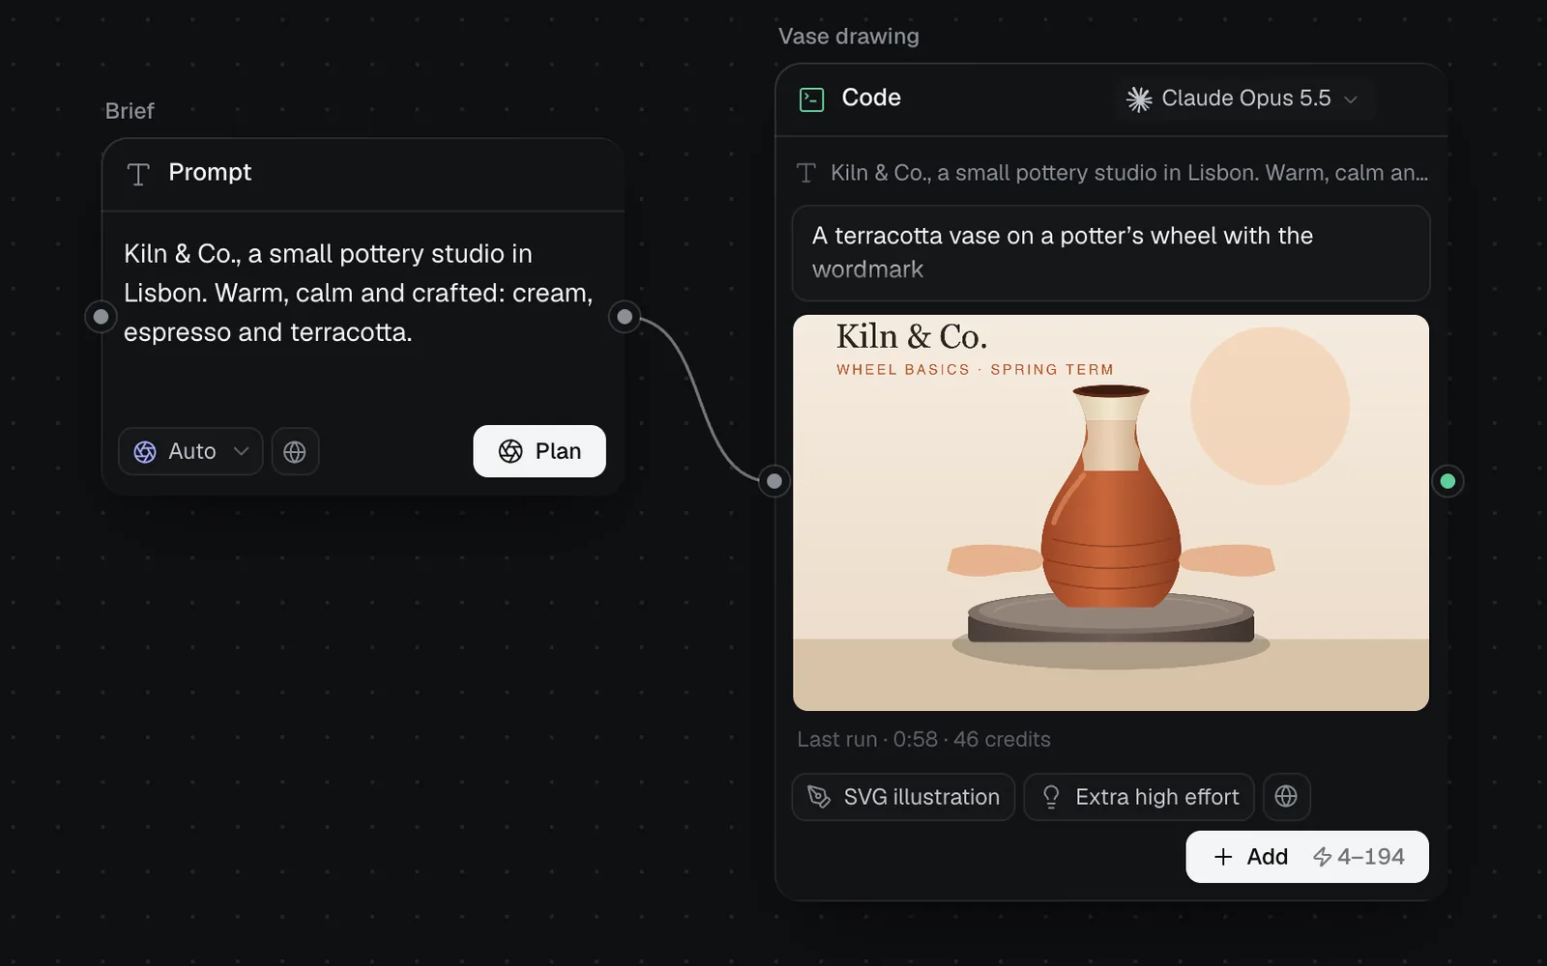Click the "Last run · 0:58 · 46 credits" status
The image size is (1547, 966).
tap(923, 740)
